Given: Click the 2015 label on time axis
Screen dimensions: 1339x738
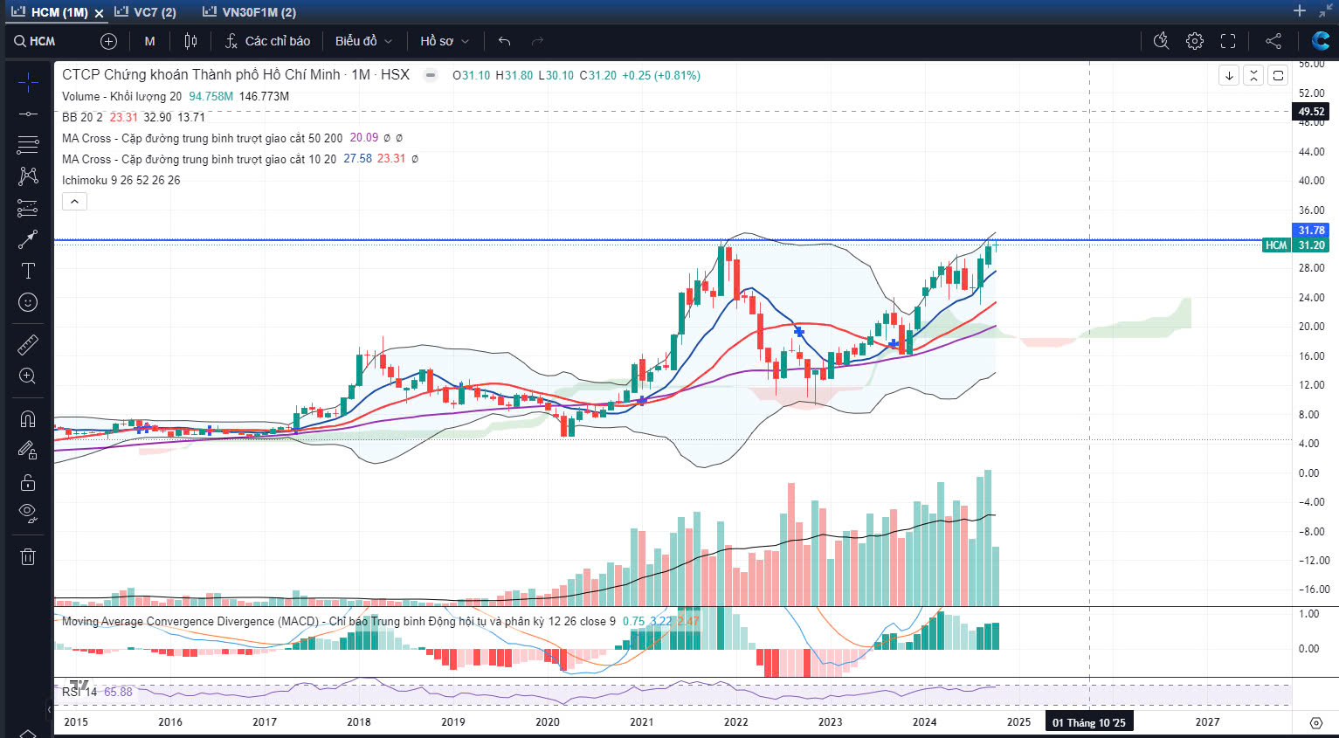Looking at the screenshot, I should (76, 722).
